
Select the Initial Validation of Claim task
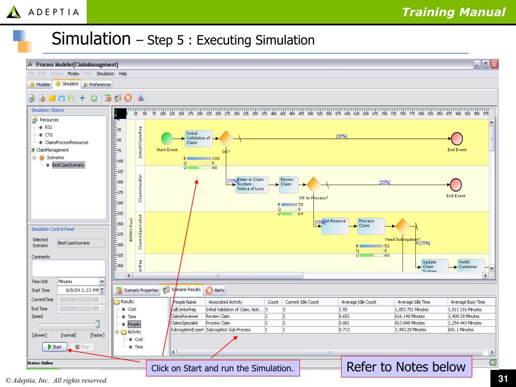199,139
